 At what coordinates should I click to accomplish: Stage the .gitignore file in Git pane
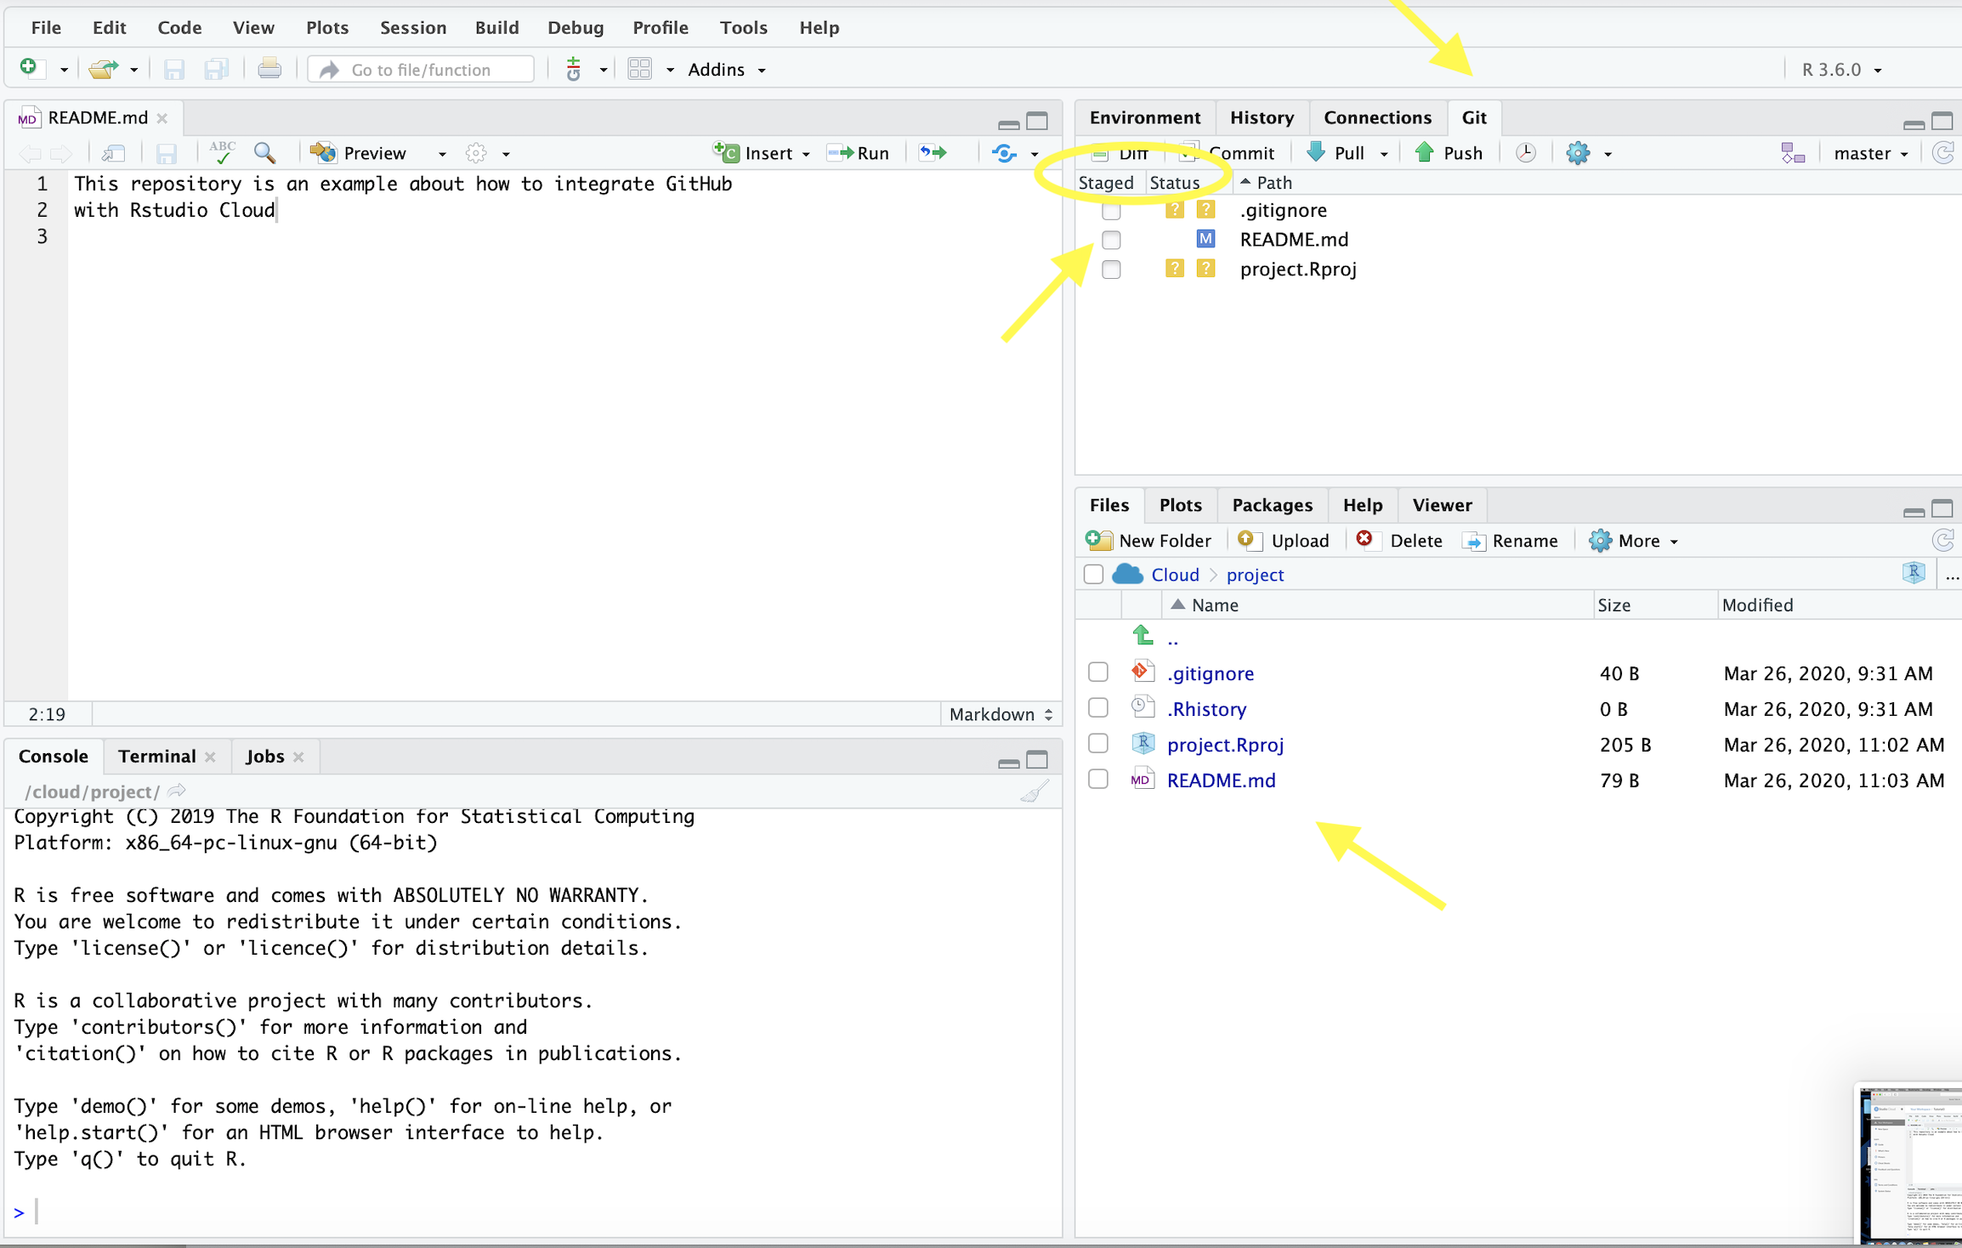coord(1111,211)
